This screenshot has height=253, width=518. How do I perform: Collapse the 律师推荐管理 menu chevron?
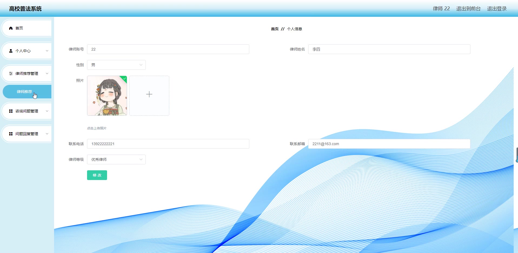point(47,74)
